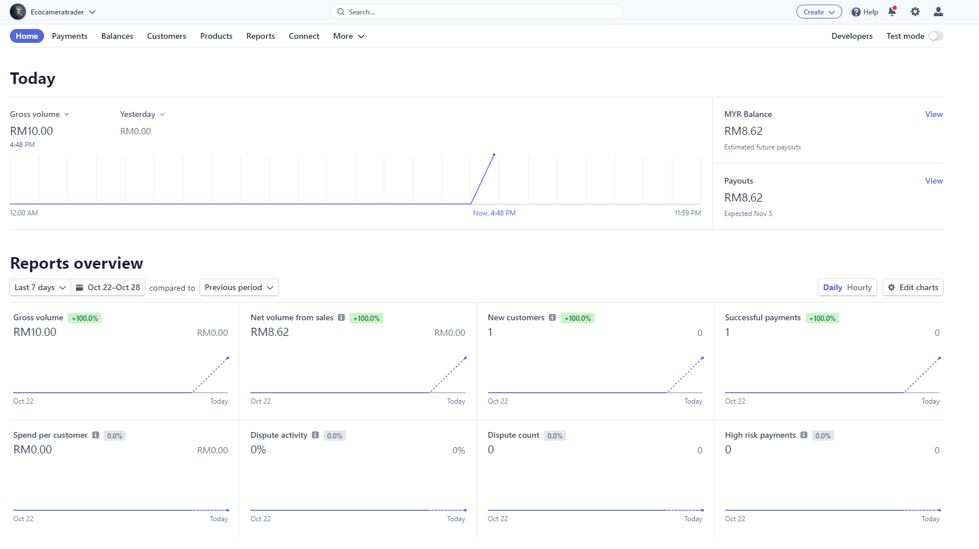This screenshot has width=979, height=549.
Task: Expand the Gross volume metric selector
Action: (39, 114)
